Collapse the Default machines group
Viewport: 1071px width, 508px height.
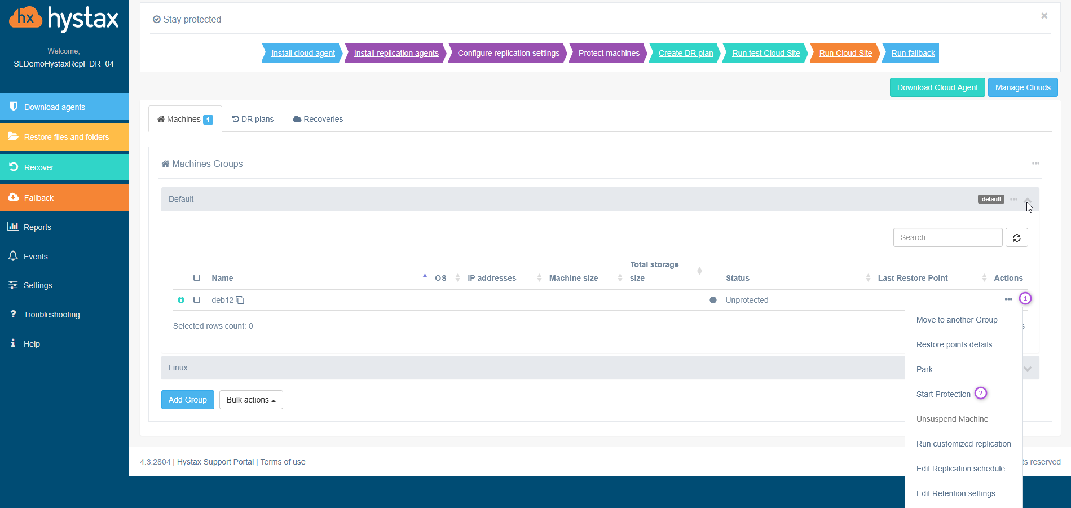(x=1028, y=200)
